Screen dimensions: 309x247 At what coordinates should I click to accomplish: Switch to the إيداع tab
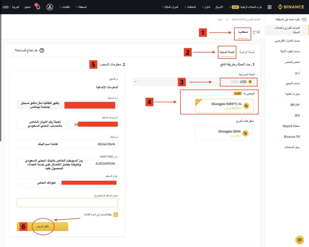pyautogui.click(x=256, y=32)
